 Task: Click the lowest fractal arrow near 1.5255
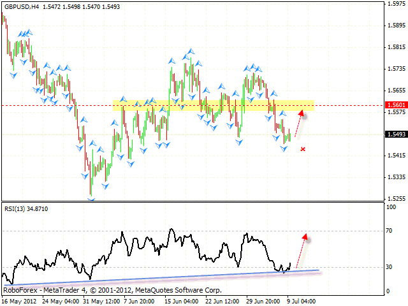click(92, 200)
